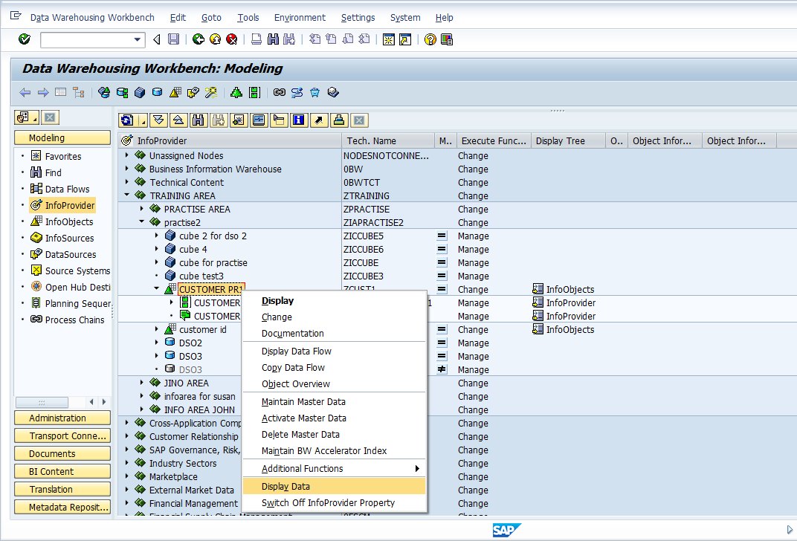Collapse the TRAINING AREA tree node
This screenshot has width=797, height=541.
(126, 195)
